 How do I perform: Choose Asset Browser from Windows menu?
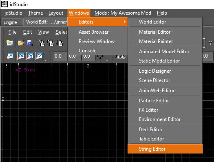tap(97, 32)
